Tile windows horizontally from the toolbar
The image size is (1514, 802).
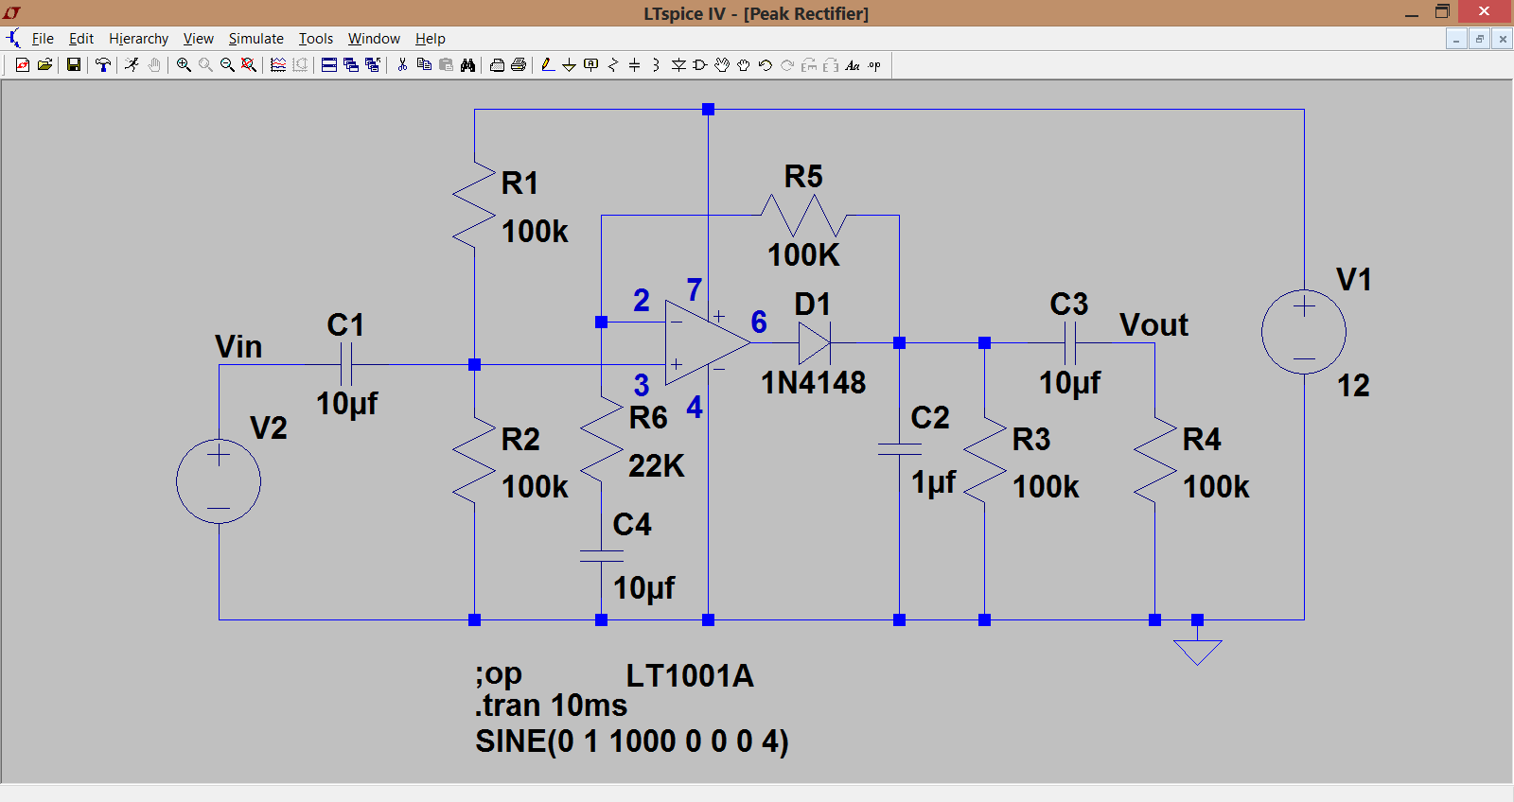[x=329, y=65]
